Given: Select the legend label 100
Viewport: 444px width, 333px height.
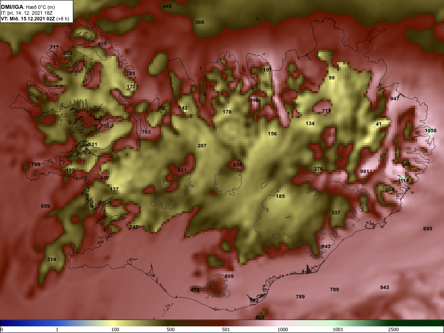Looking at the screenshot, I should pos(115,329).
